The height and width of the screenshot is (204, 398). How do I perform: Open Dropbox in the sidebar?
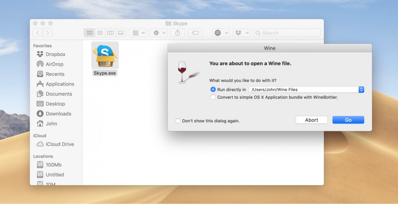(51, 54)
